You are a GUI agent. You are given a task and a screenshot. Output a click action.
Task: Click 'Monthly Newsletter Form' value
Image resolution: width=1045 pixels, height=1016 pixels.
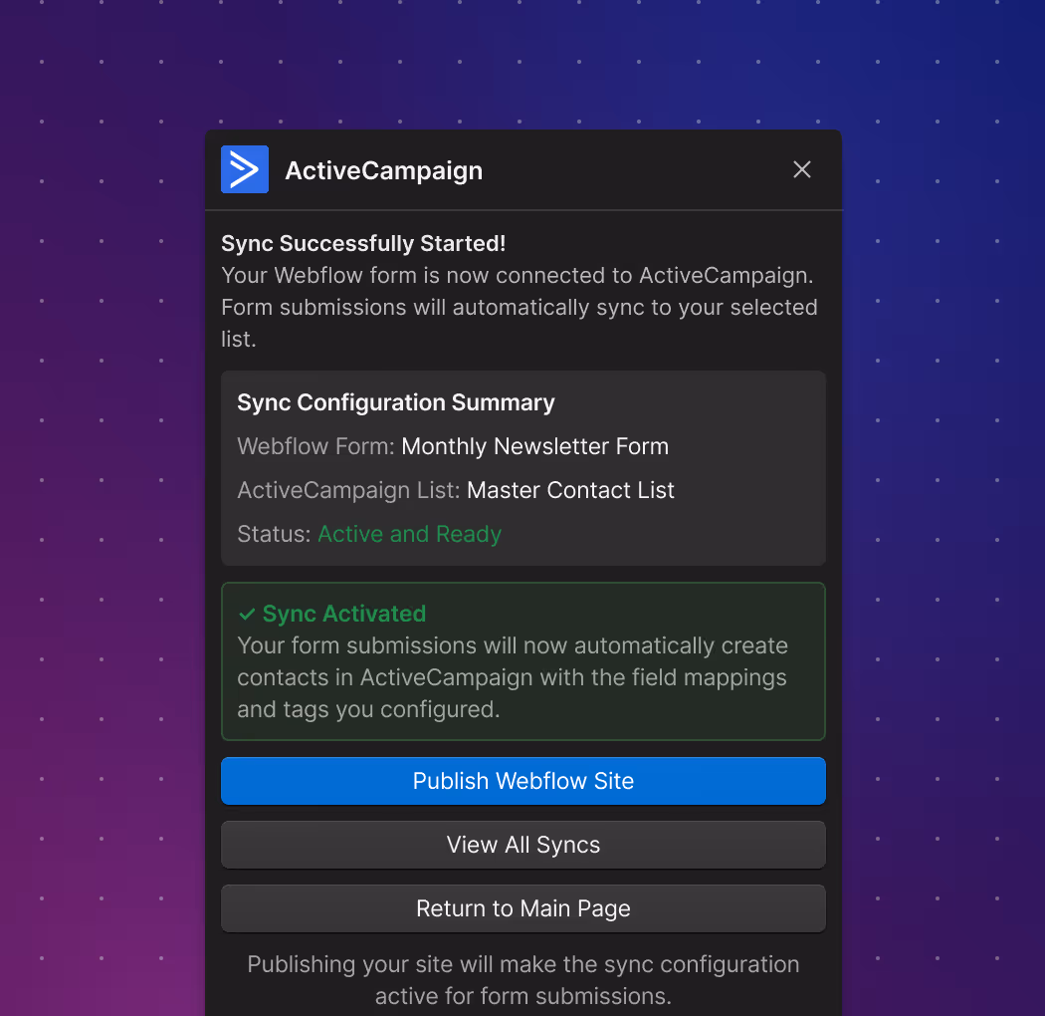[534, 446]
